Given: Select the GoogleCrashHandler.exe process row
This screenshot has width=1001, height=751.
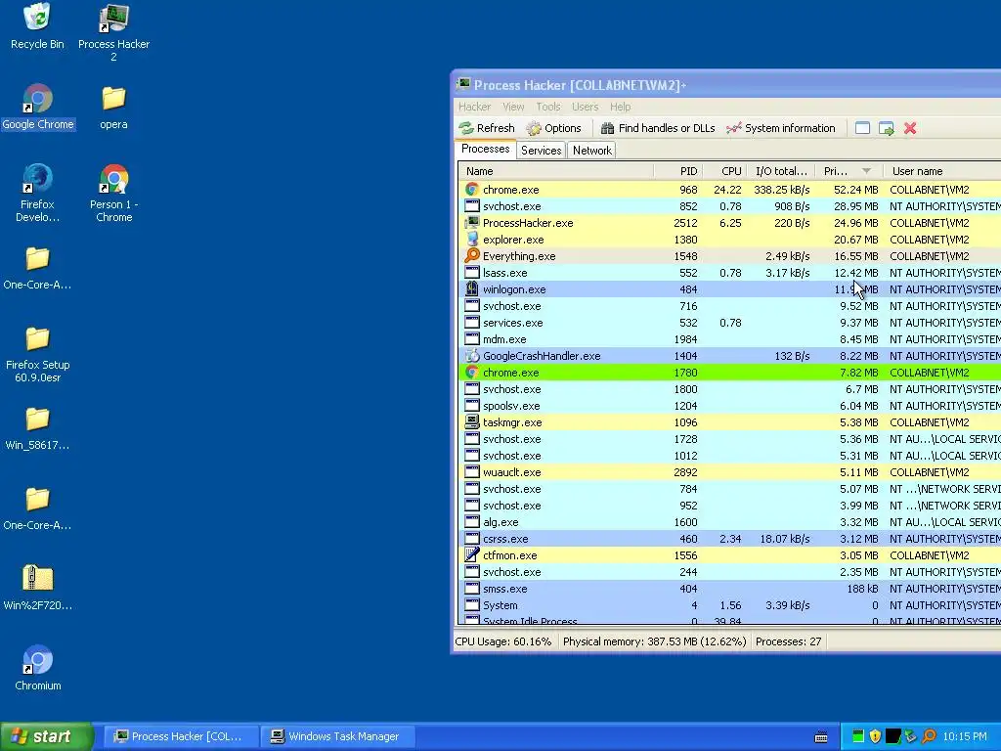Looking at the screenshot, I should click(729, 356).
